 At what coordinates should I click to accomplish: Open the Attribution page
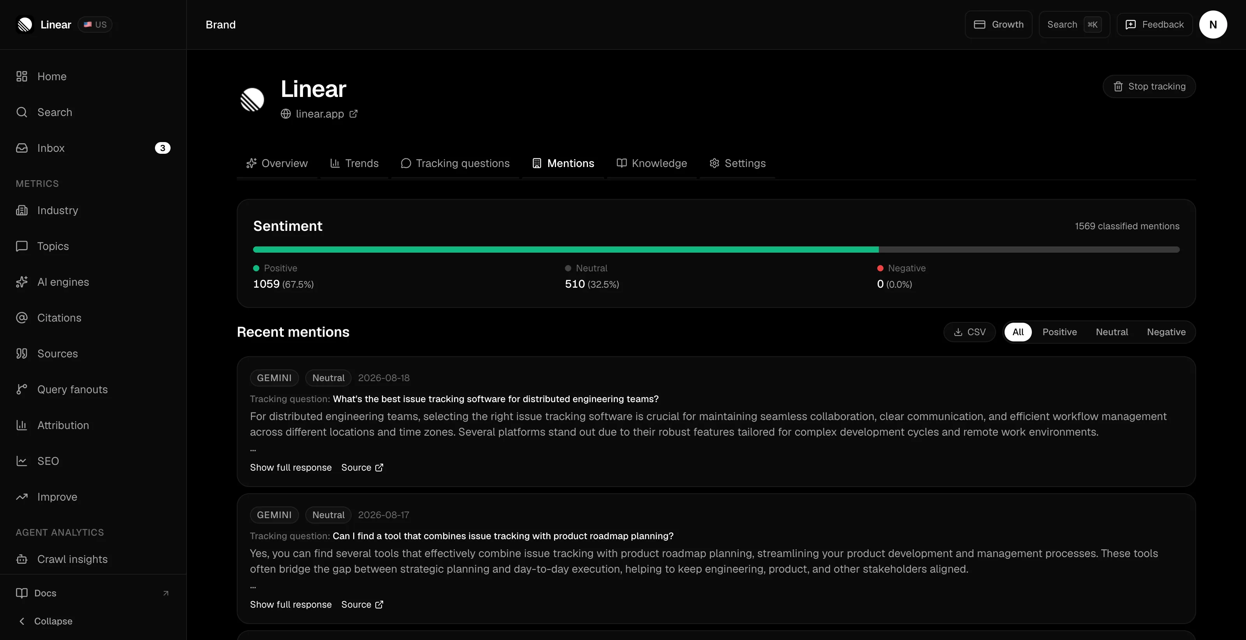(x=93, y=425)
